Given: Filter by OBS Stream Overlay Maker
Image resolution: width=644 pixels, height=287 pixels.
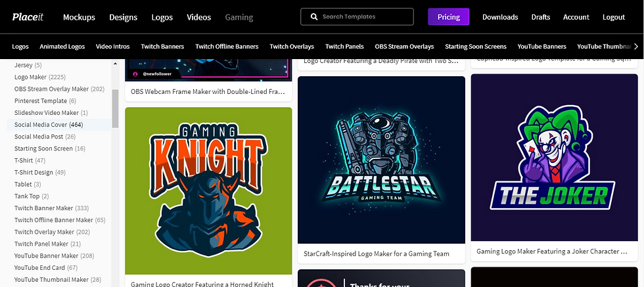Looking at the screenshot, I should [59, 89].
